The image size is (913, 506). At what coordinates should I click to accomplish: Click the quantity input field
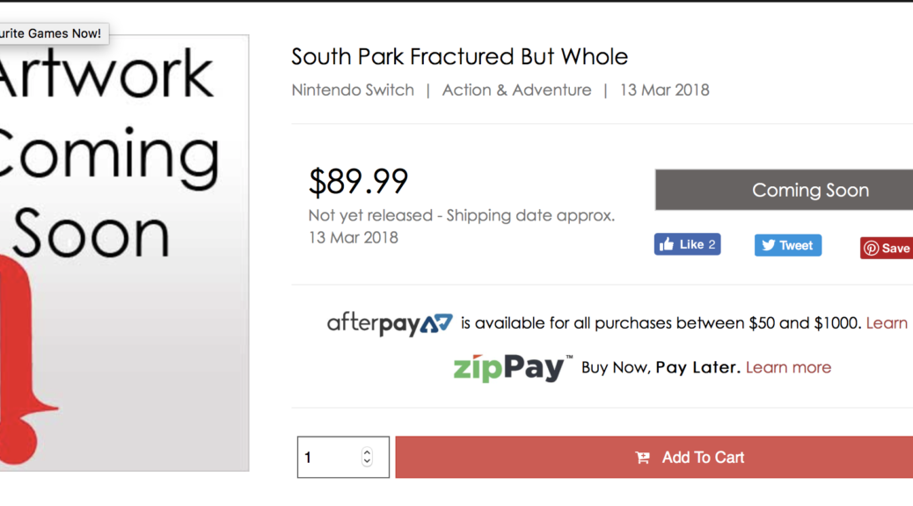(343, 457)
